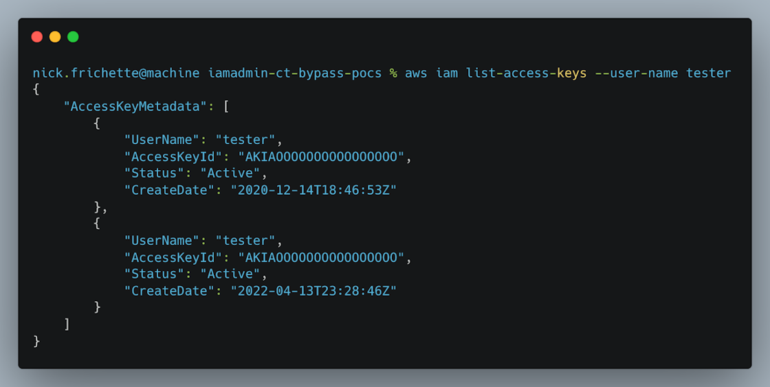Click tester at the end of the command
Screen dimensions: 770x387
pos(708,73)
